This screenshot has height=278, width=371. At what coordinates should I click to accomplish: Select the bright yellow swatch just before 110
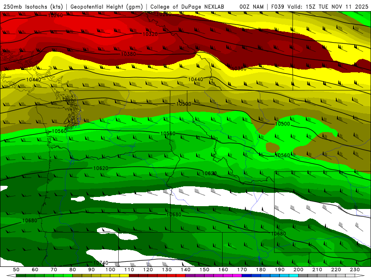click(124, 276)
